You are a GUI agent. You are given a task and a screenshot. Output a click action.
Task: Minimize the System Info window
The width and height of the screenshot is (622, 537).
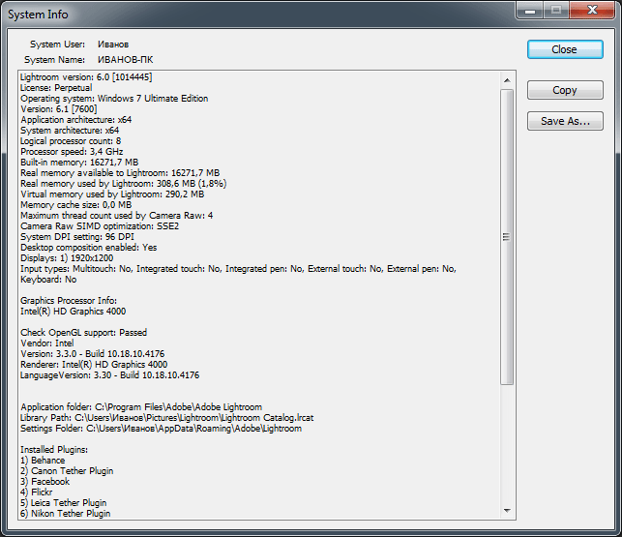coord(530,10)
